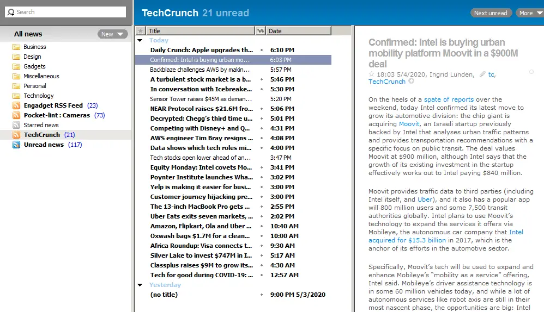Click the Technology folder icon
The height and width of the screenshot is (312, 544).
coord(16,96)
